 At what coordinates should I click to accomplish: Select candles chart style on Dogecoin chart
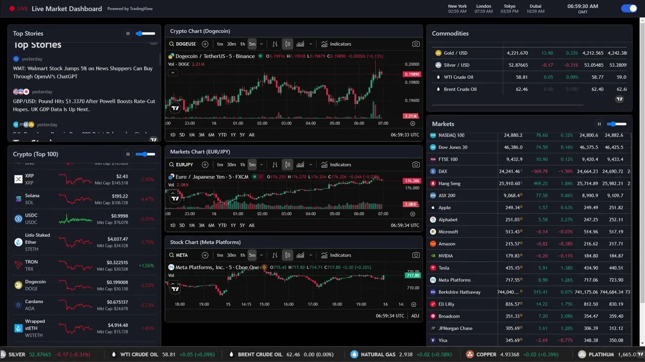[x=287, y=44]
